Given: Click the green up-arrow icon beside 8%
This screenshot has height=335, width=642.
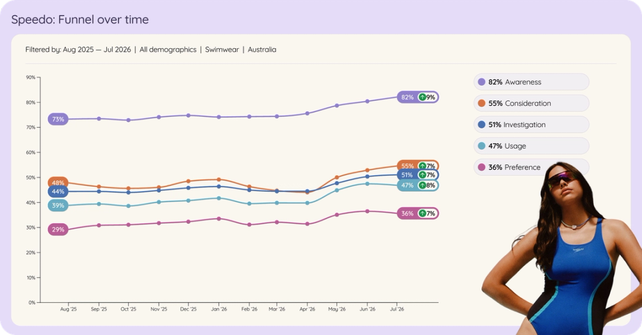Looking at the screenshot, I should (422, 185).
